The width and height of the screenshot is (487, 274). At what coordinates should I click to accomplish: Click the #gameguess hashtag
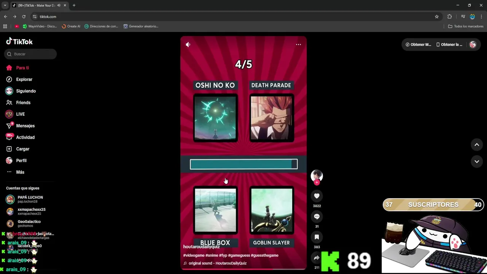pos(239,255)
